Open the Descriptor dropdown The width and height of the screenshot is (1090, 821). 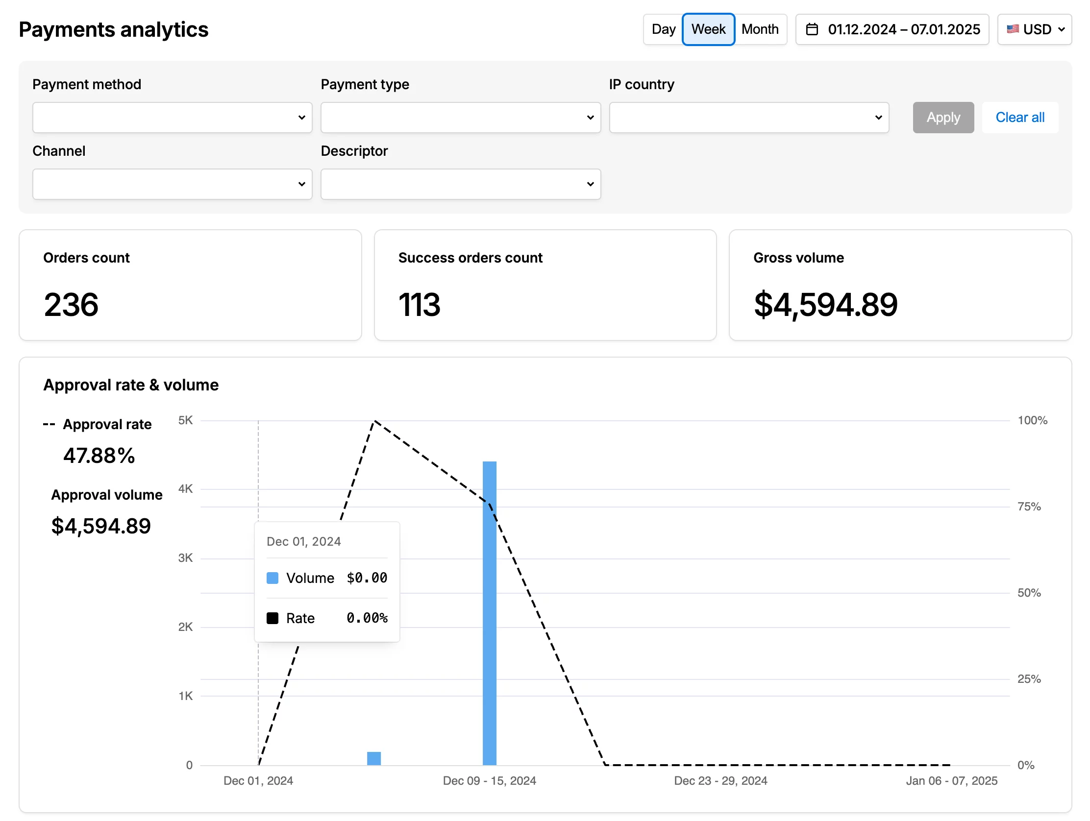460,184
